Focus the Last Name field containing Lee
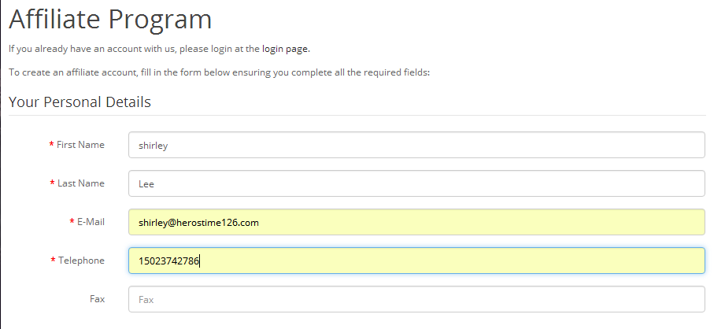 pos(416,183)
